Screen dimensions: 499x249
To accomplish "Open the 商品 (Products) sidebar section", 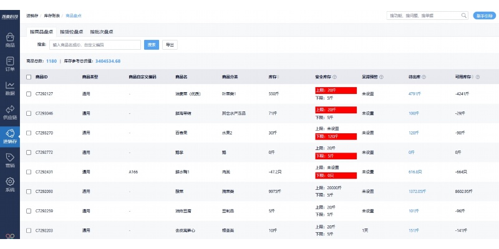I will point(10,40).
